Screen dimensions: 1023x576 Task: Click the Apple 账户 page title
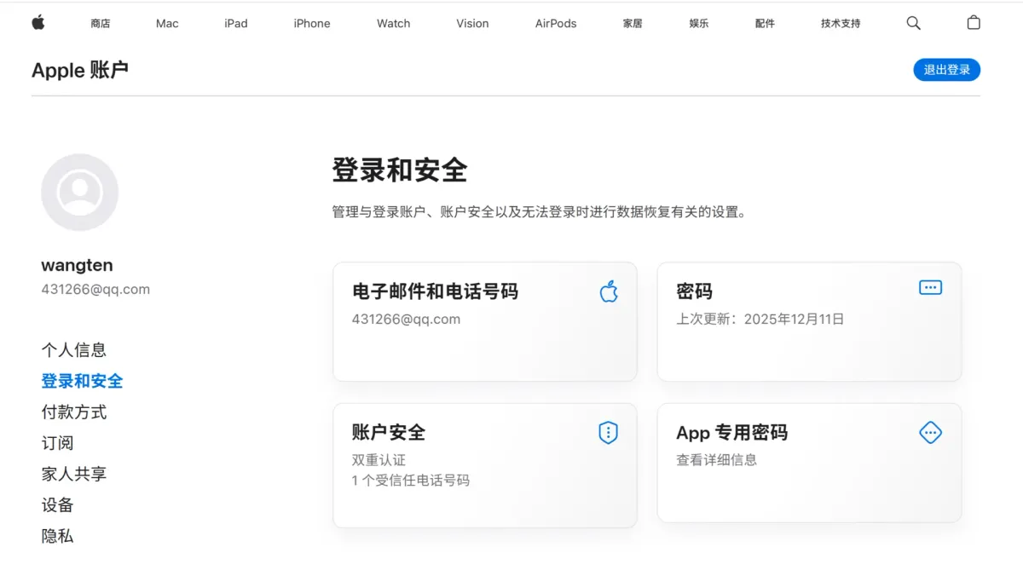80,70
